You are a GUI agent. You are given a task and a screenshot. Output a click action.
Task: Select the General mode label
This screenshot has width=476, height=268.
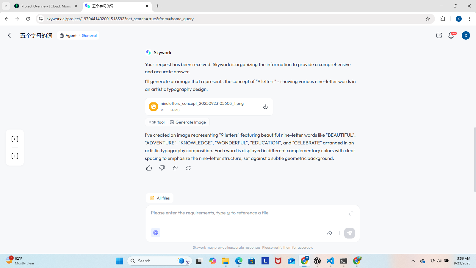(89, 35)
